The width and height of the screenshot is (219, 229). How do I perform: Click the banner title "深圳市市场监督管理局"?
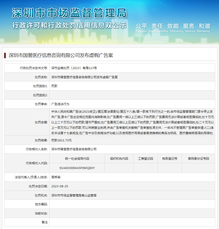(69, 13)
